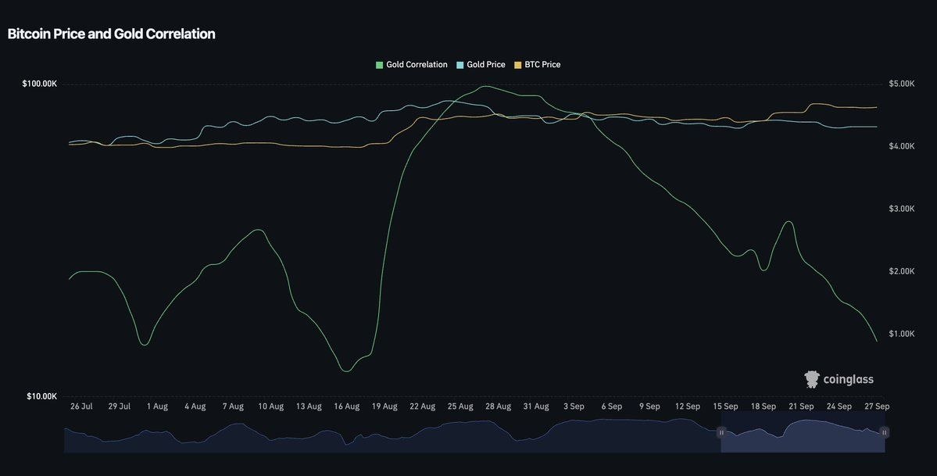937x476 pixels.
Task: Click the "24 Sep" date label
Action: (x=839, y=406)
